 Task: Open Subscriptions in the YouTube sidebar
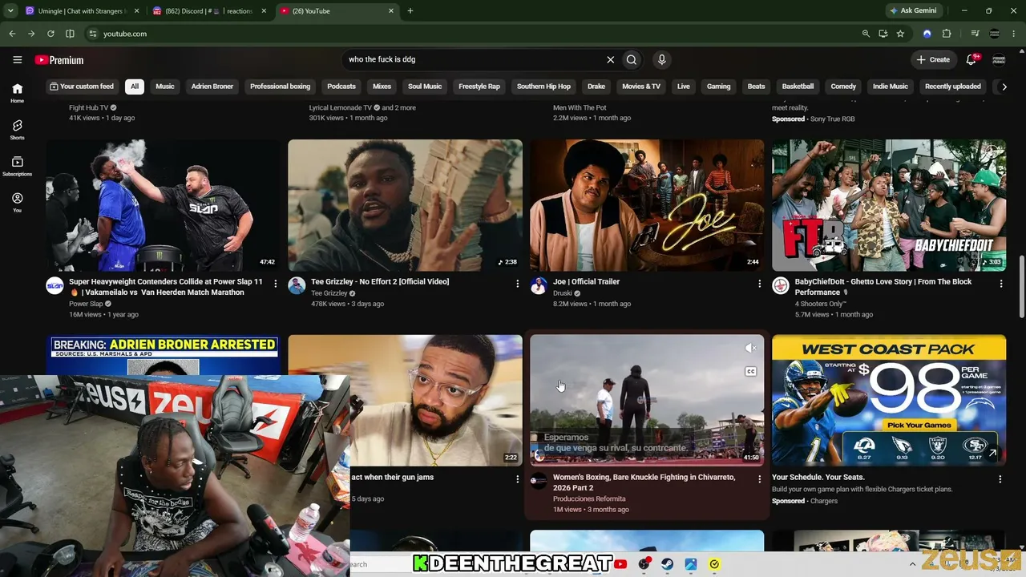coord(17,166)
